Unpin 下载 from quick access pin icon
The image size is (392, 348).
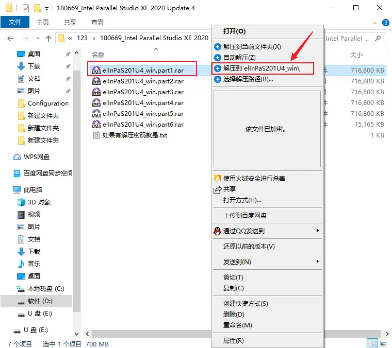(x=68, y=66)
